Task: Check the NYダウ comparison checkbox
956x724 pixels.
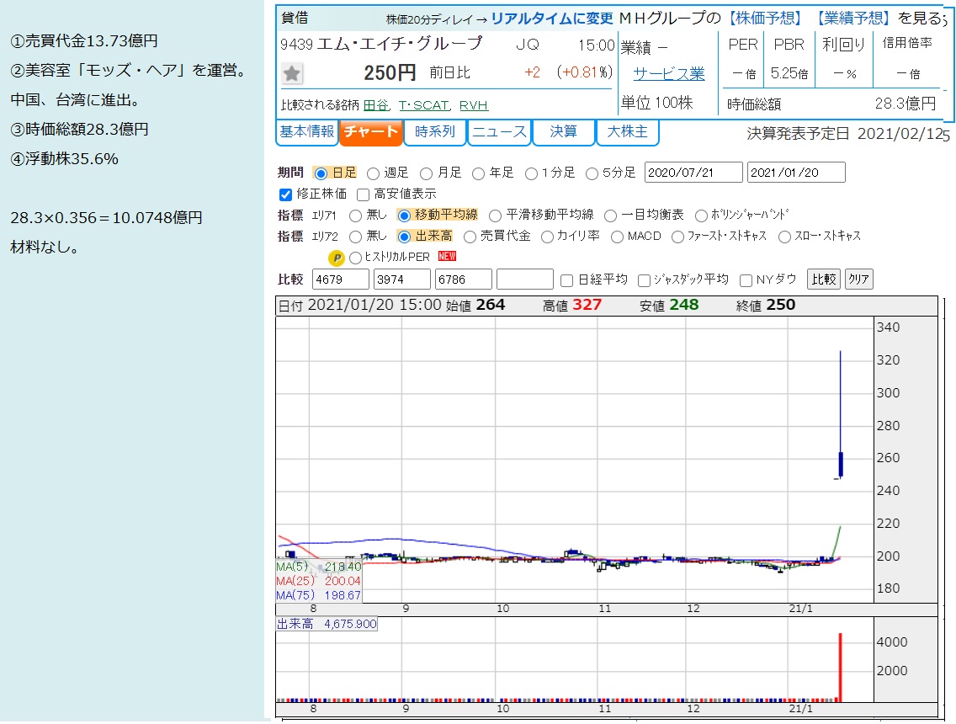Action: coord(745,280)
